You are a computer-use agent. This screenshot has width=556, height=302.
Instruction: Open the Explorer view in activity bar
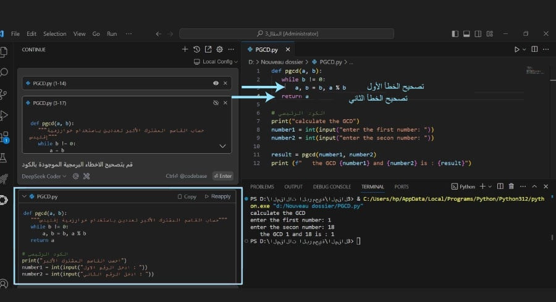click(x=4, y=52)
